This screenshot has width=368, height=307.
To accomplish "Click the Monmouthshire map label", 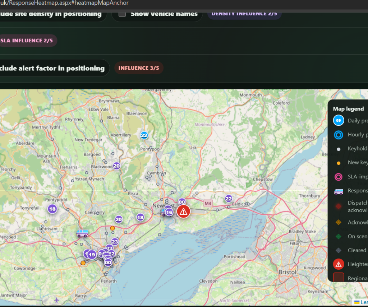I will tap(210, 125).
